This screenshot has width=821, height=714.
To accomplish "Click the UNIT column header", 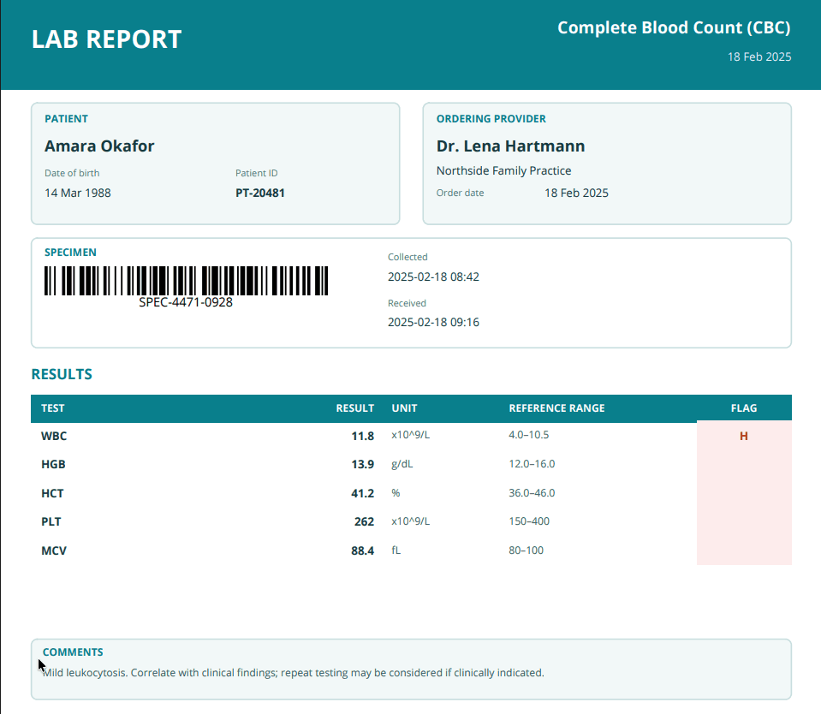I will pos(404,408).
